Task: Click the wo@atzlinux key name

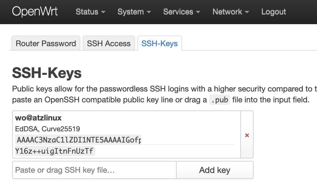Action: click(x=38, y=118)
